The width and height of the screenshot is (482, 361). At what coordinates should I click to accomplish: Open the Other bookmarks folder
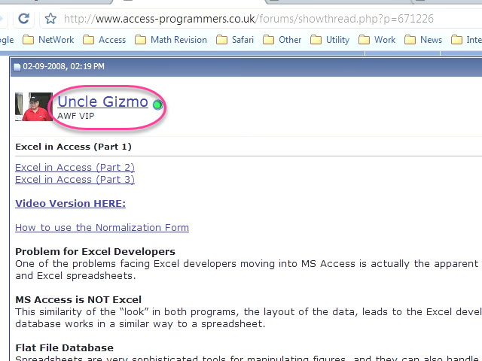point(282,40)
